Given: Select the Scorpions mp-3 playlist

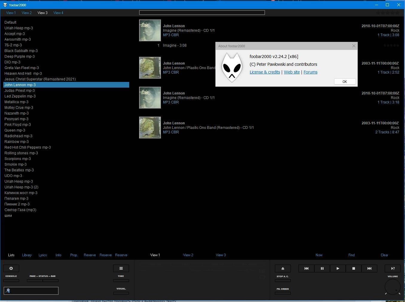Looking at the screenshot, I should (66, 159).
